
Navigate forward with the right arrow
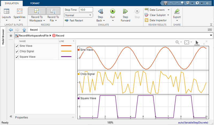(17, 30)
